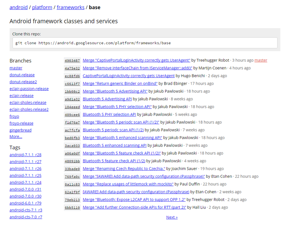
Task: Open the eclair-sholes-release2 branch
Action: [29, 109]
